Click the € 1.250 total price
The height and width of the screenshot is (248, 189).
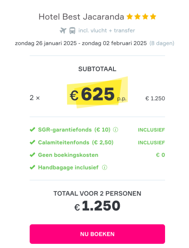97,206
